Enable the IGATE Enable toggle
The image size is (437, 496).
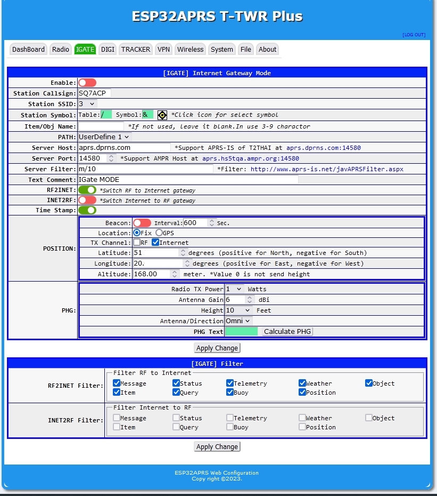[x=87, y=83]
